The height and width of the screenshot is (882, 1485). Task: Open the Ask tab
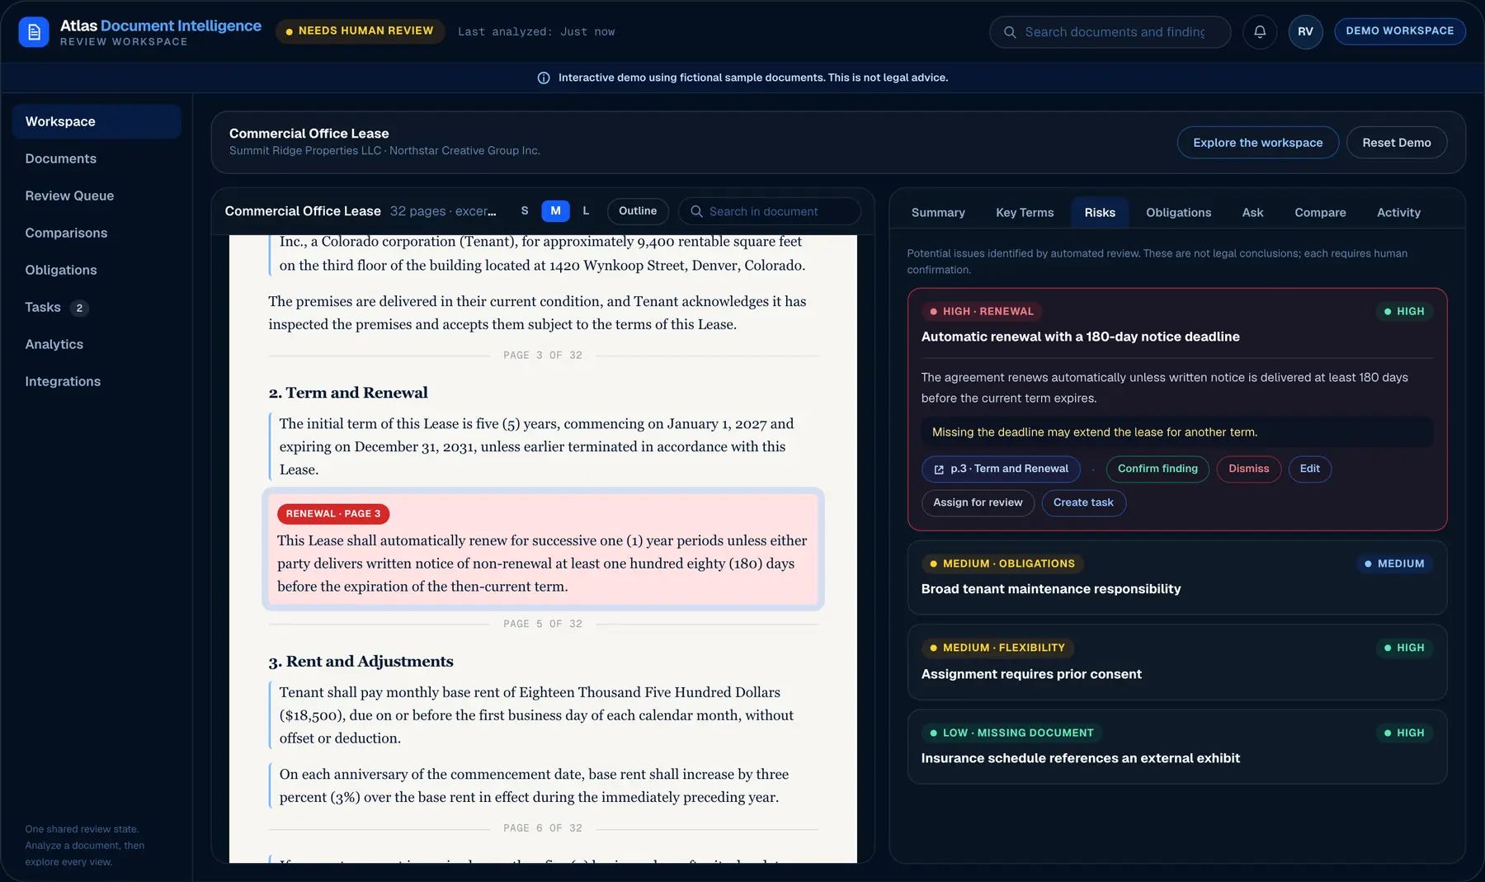[x=1252, y=213]
